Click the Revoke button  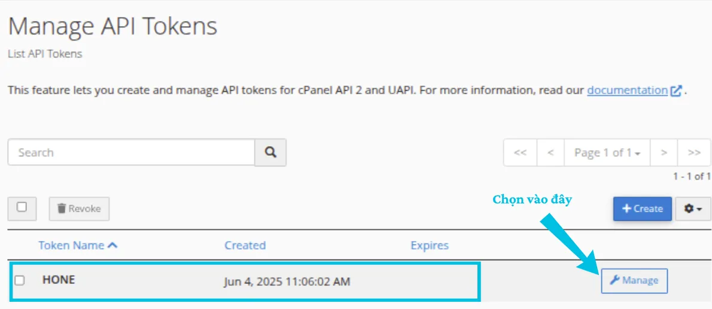[79, 209]
